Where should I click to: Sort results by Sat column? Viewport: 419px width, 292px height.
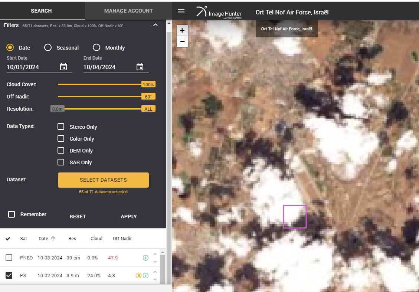click(x=23, y=238)
